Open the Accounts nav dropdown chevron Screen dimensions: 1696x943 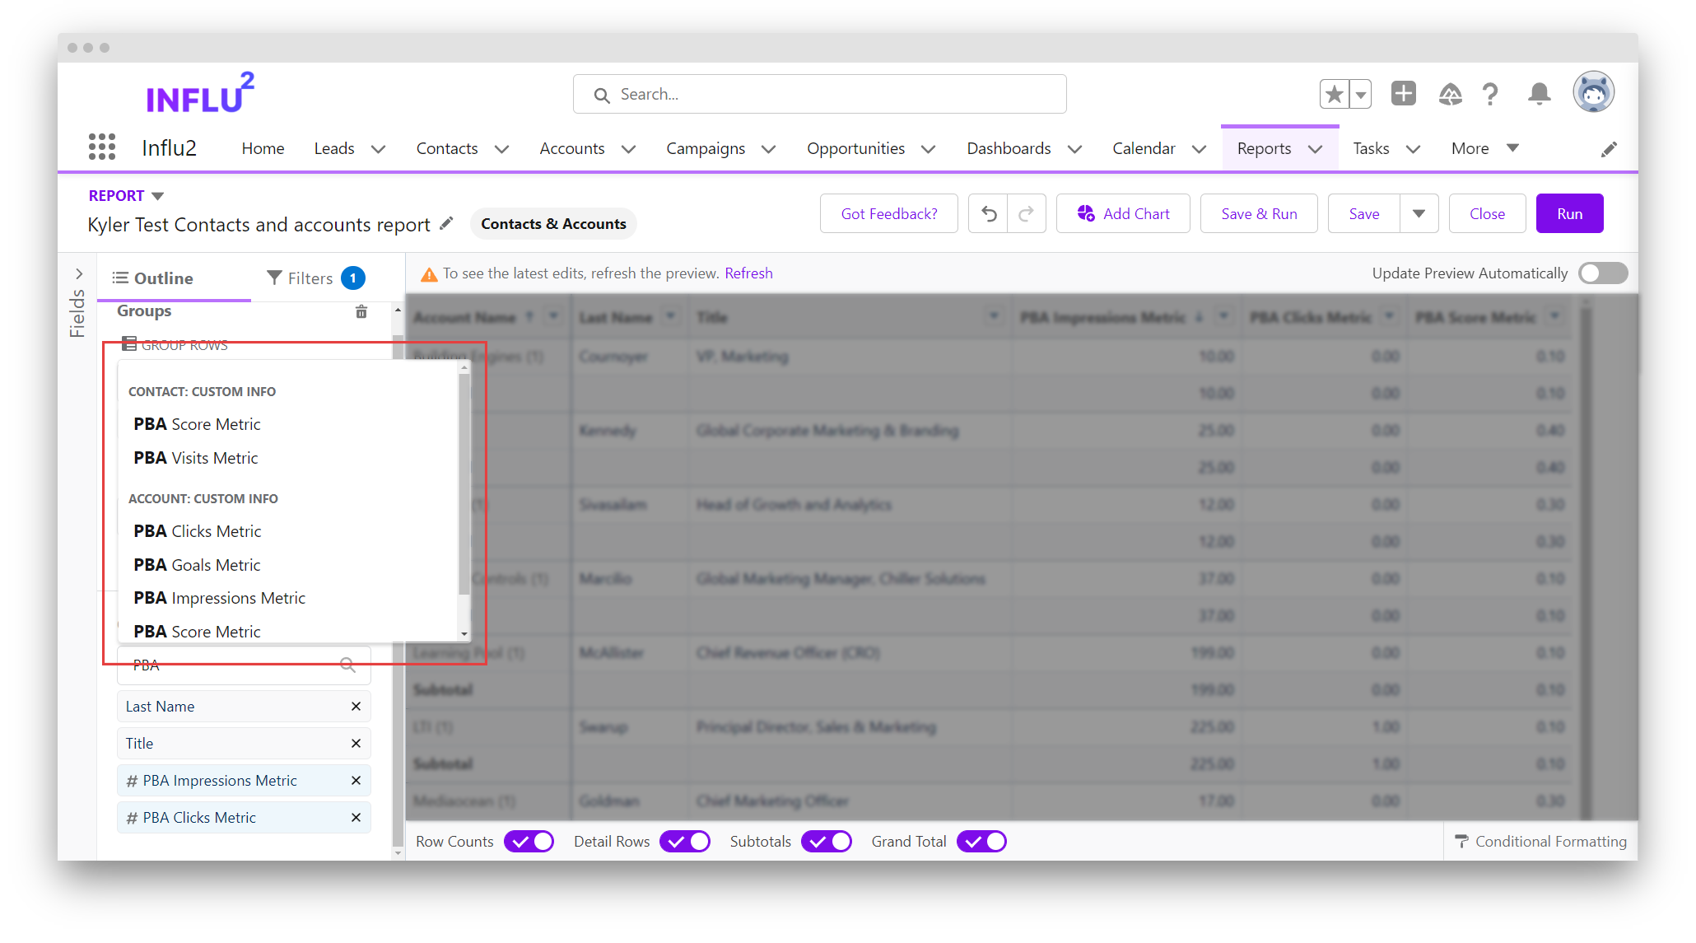click(x=628, y=149)
